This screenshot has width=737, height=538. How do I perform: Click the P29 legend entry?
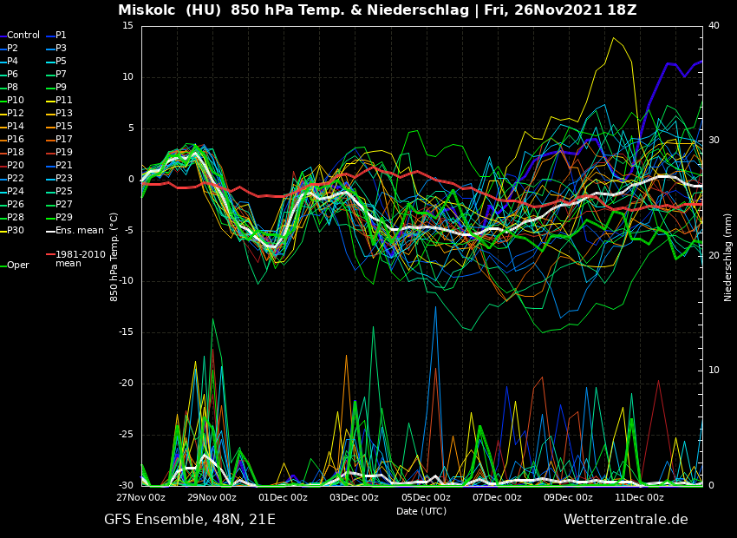tap(63, 218)
